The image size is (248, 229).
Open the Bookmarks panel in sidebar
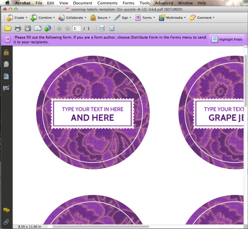pos(7,76)
